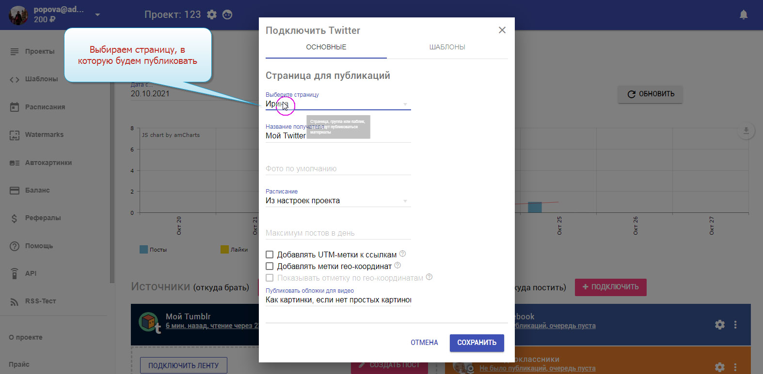Screen dimensions: 763x374
Task: Click help icon next to UTM-метки
Action: coord(402,254)
